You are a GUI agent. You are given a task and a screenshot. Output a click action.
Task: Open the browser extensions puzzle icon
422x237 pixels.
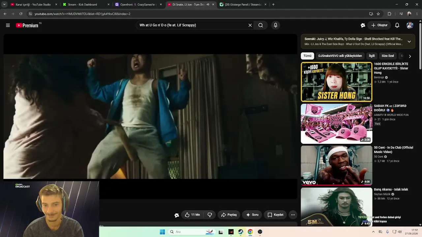pos(389,14)
